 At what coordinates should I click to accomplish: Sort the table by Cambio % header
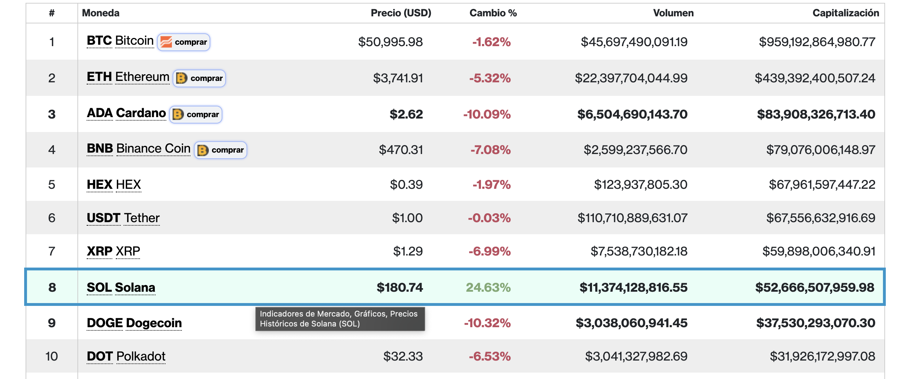click(x=493, y=13)
